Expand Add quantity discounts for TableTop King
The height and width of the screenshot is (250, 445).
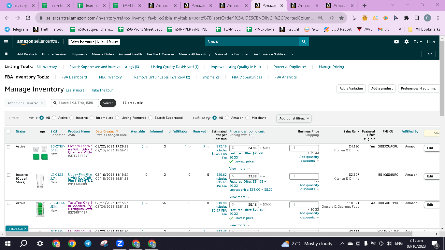coord(309,215)
